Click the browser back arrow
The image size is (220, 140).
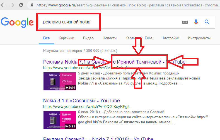(x=3, y=5)
